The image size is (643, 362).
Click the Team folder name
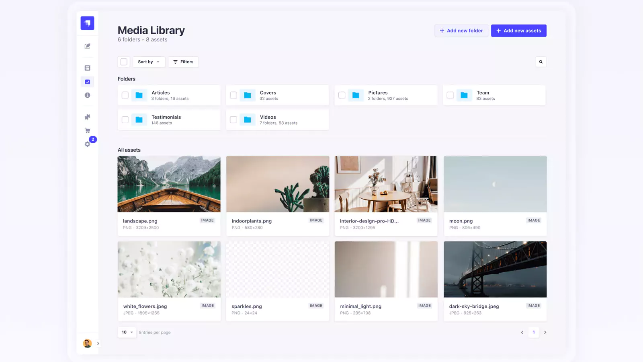pos(483,93)
